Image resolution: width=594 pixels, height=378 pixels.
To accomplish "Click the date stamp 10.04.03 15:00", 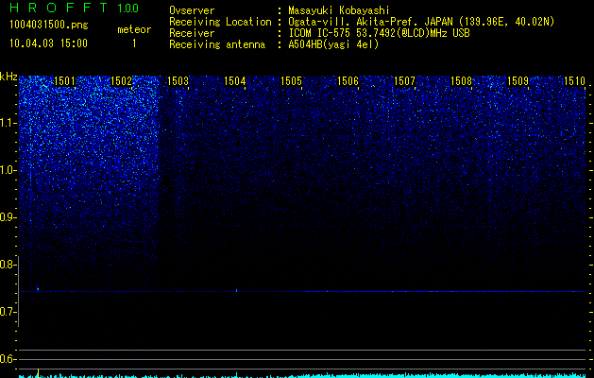I will tap(48, 43).
